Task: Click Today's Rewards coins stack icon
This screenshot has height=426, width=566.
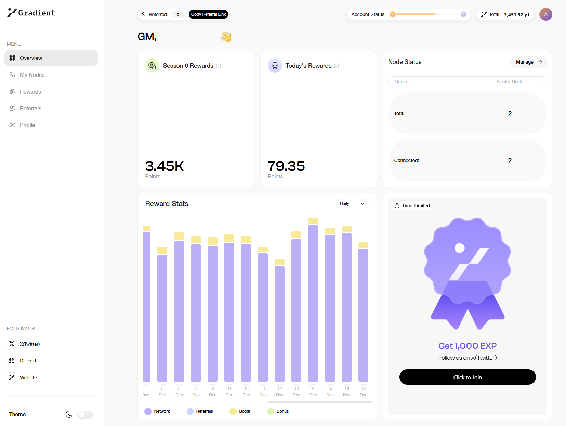Action: coord(275,66)
